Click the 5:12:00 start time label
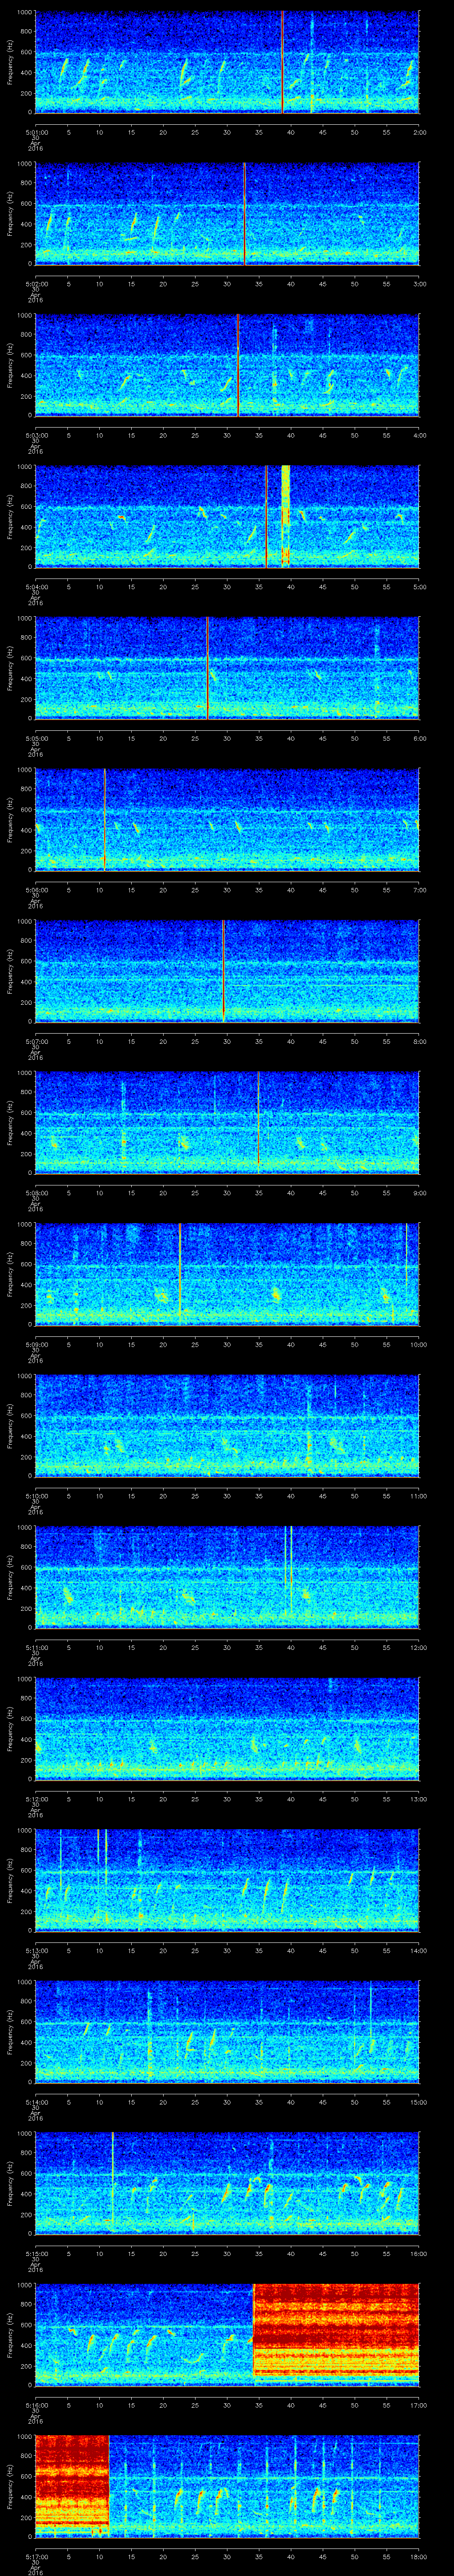This screenshot has width=454, height=2576. [x=36, y=1800]
